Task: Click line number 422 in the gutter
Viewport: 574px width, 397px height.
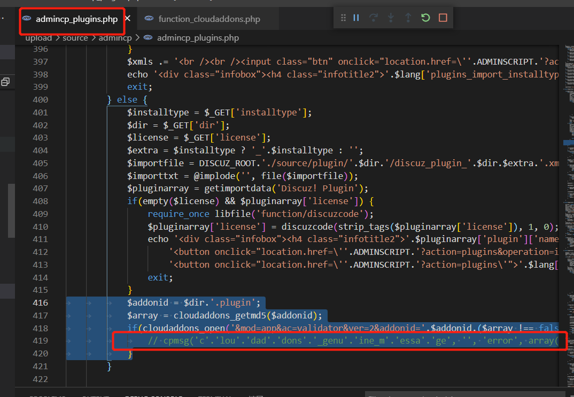Action: pyautogui.click(x=40, y=379)
